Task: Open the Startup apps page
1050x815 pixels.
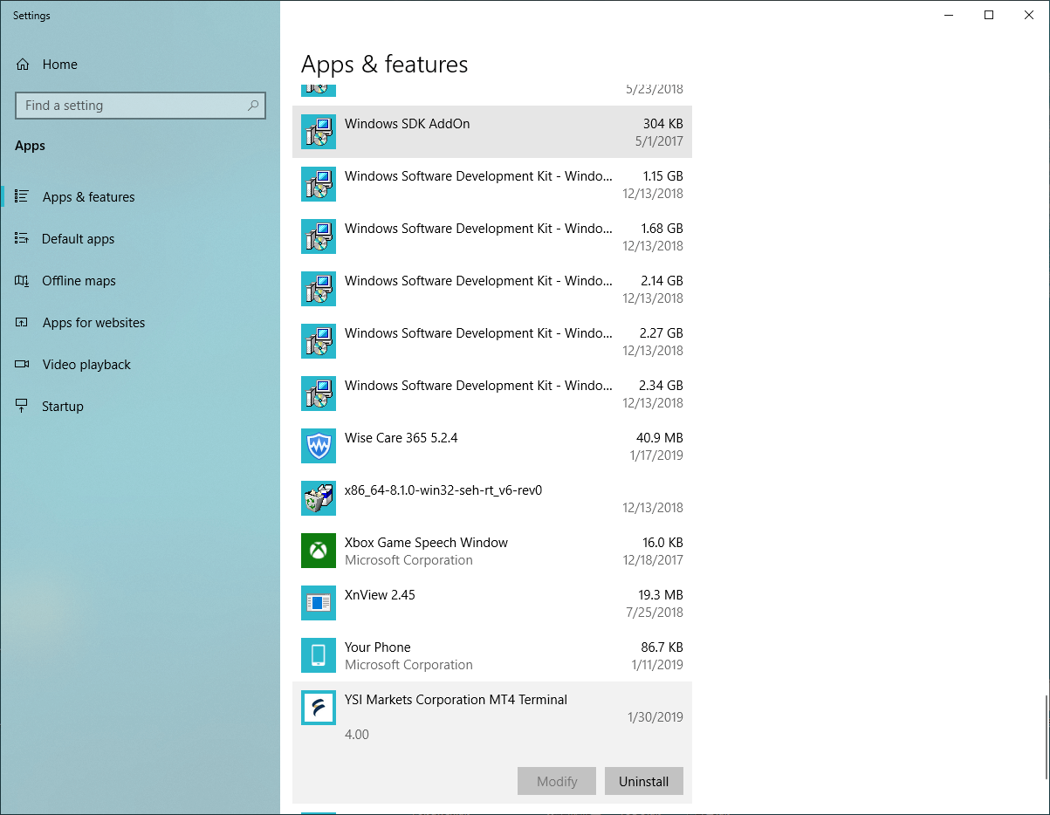Action: pyautogui.click(x=63, y=407)
